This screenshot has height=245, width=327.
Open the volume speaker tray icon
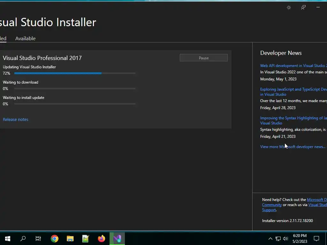pos(285,239)
